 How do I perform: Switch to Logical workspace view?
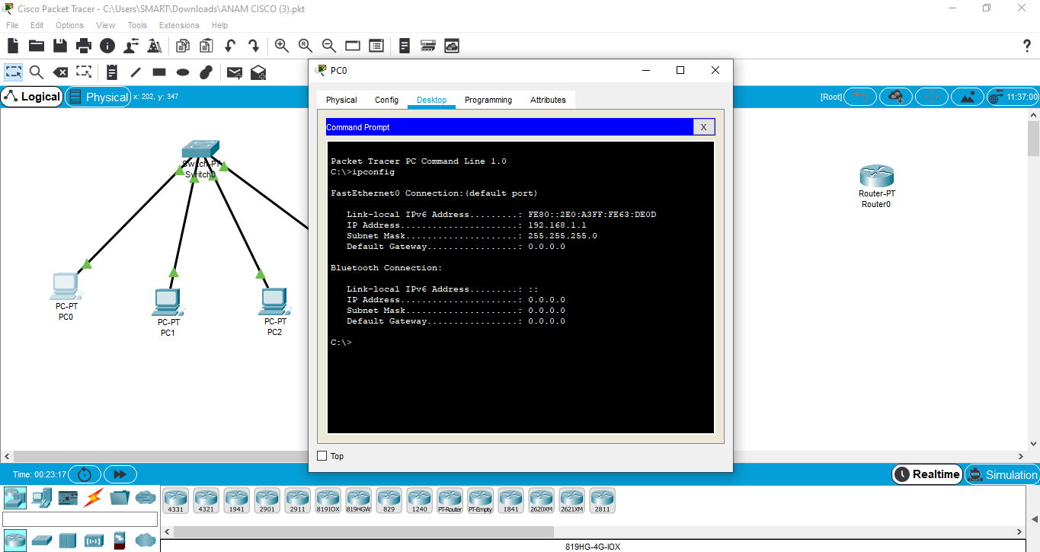[32, 97]
